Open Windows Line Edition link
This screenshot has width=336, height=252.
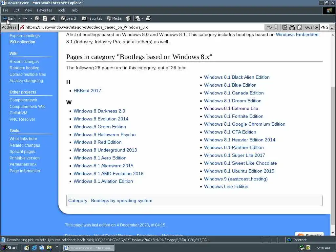pos(226,186)
